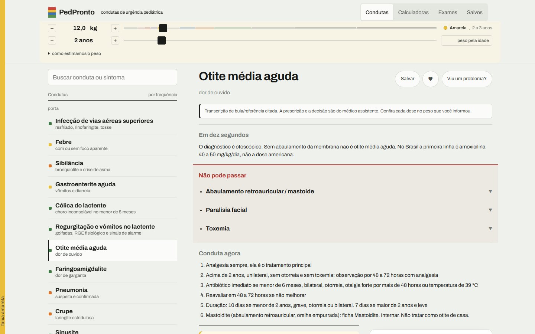Viewport: 535px width, 334px height.
Task: Toggle the 'peso pela idade' button
Action: click(x=467, y=40)
